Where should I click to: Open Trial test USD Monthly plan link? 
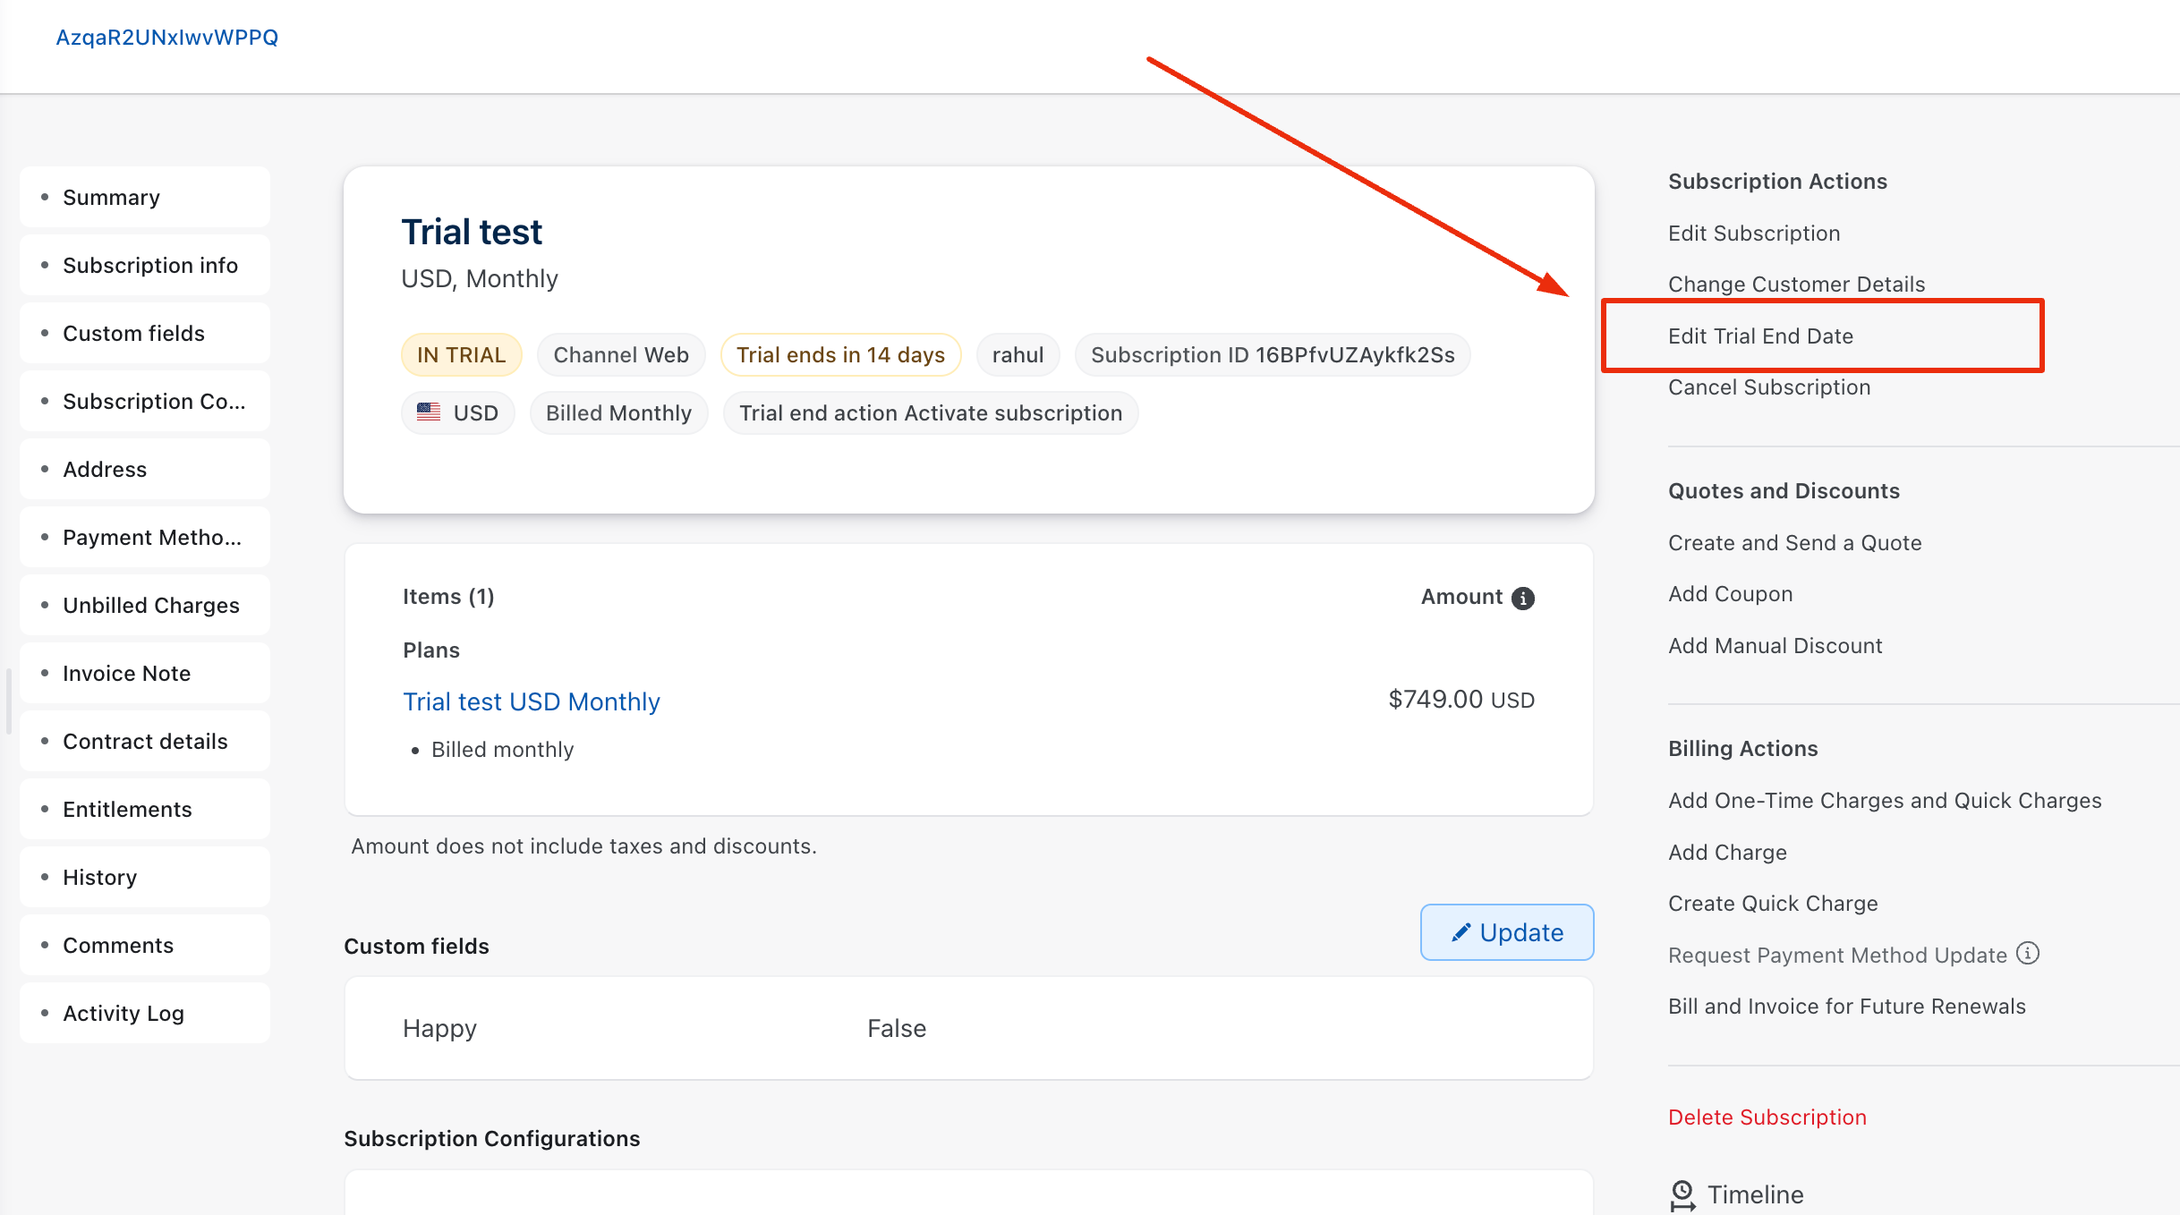tap(531, 701)
